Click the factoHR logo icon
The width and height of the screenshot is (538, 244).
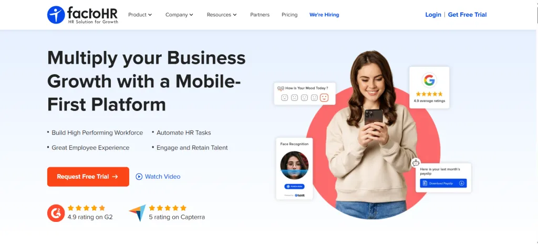pyautogui.click(x=56, y=15)
